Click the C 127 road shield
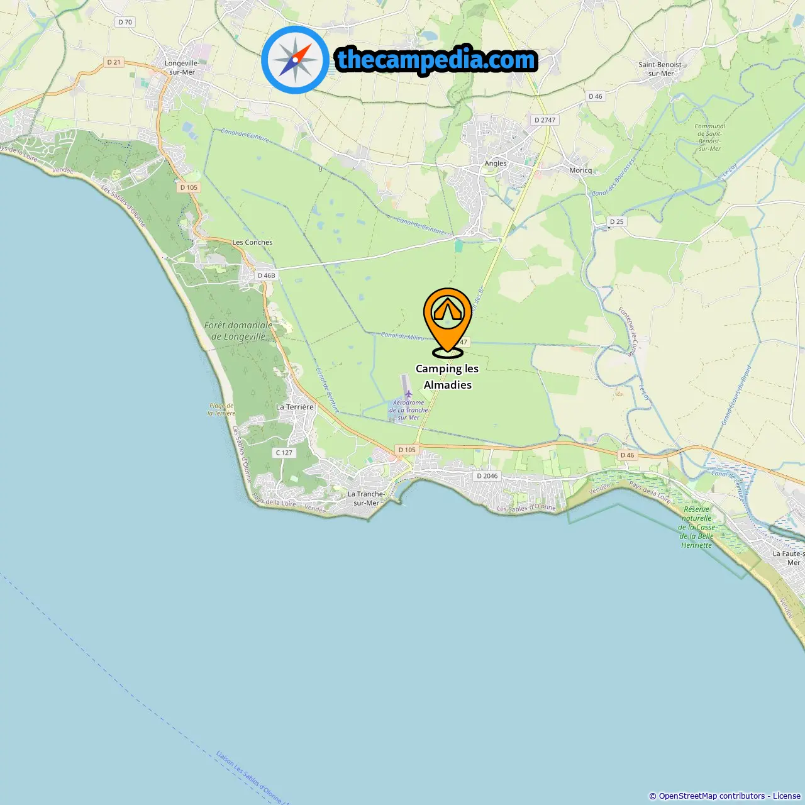Screen dimensions: 805x805 click(x=284, y=453)
